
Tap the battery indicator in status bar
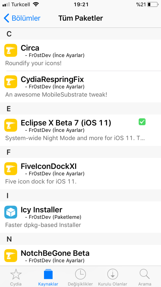[153, 5]
